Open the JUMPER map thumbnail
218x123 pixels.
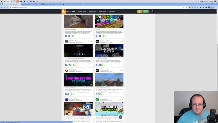(109, 21)
